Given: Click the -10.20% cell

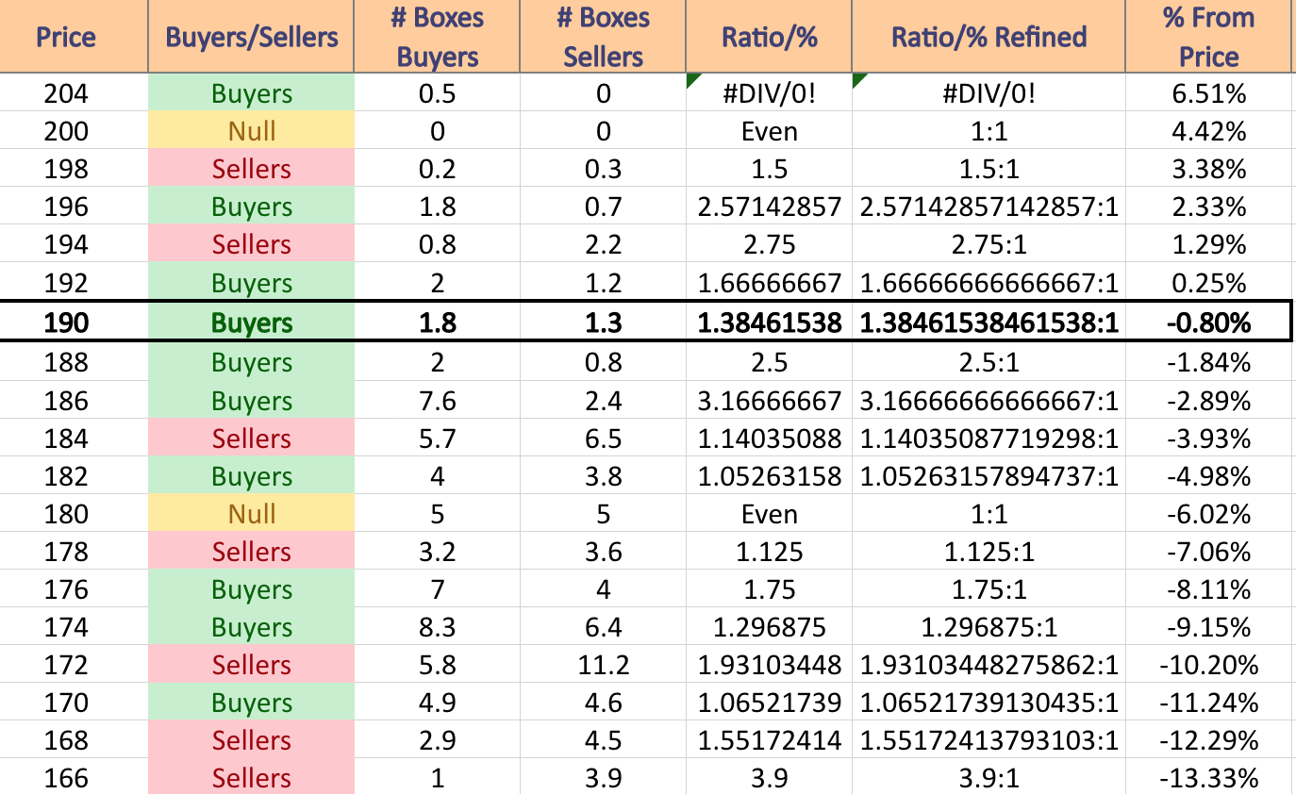Looking at the screenshot, I should point(1208,665).
